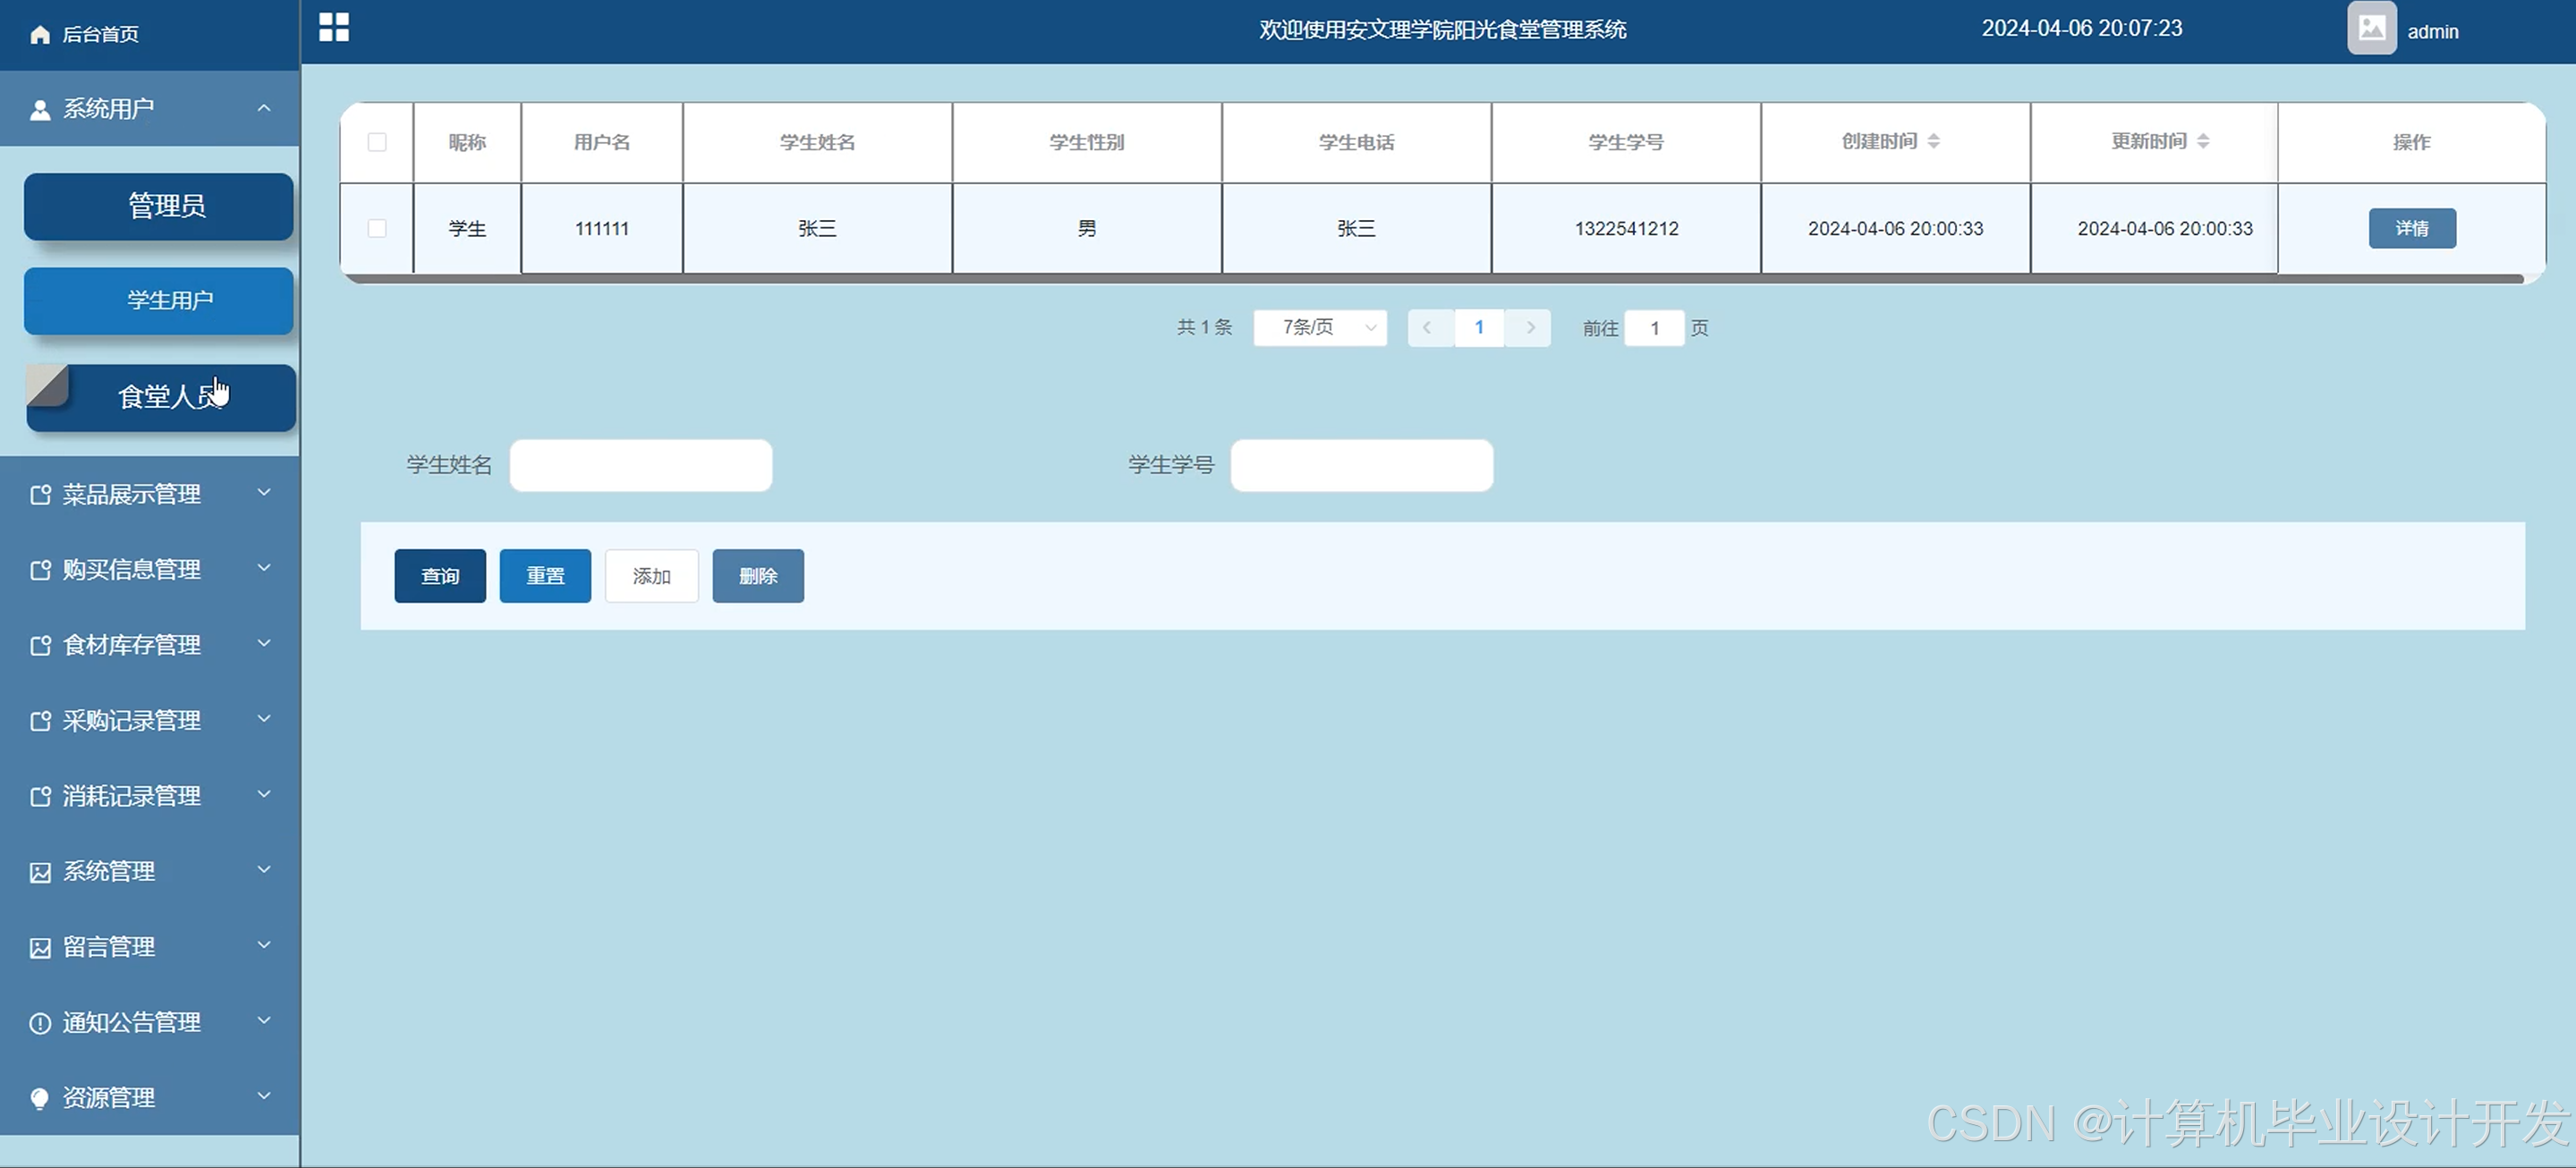Sort by 更新时间 using sort arrows
Viewport: 2576px width, 1168px height.
point(2202,142)
